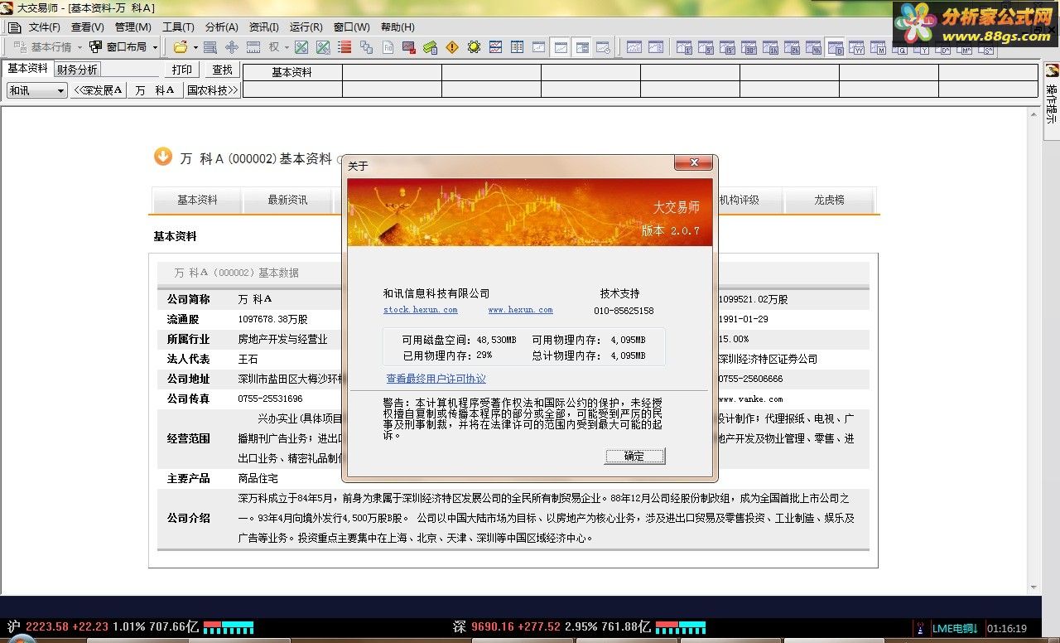Toggle the daily D period chart button
This screenshot has width=1060, height=643.
[835, 48]
